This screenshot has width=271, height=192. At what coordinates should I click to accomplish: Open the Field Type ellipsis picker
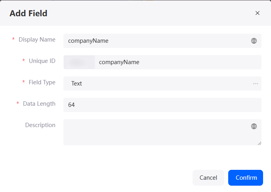(256, 84)
